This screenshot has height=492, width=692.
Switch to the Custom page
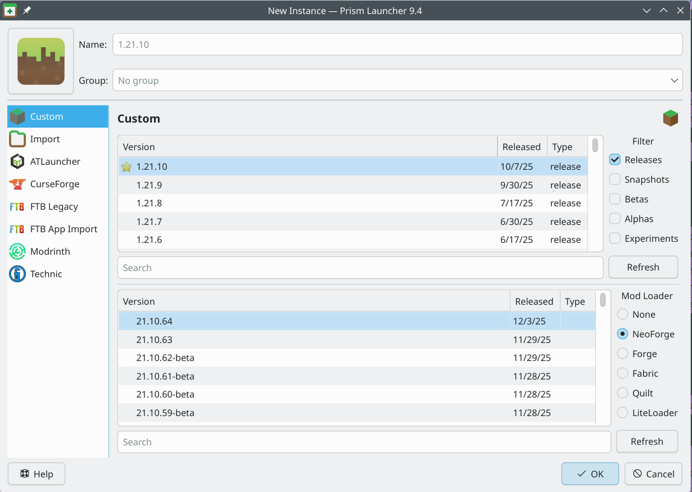(x=47, y=116)
